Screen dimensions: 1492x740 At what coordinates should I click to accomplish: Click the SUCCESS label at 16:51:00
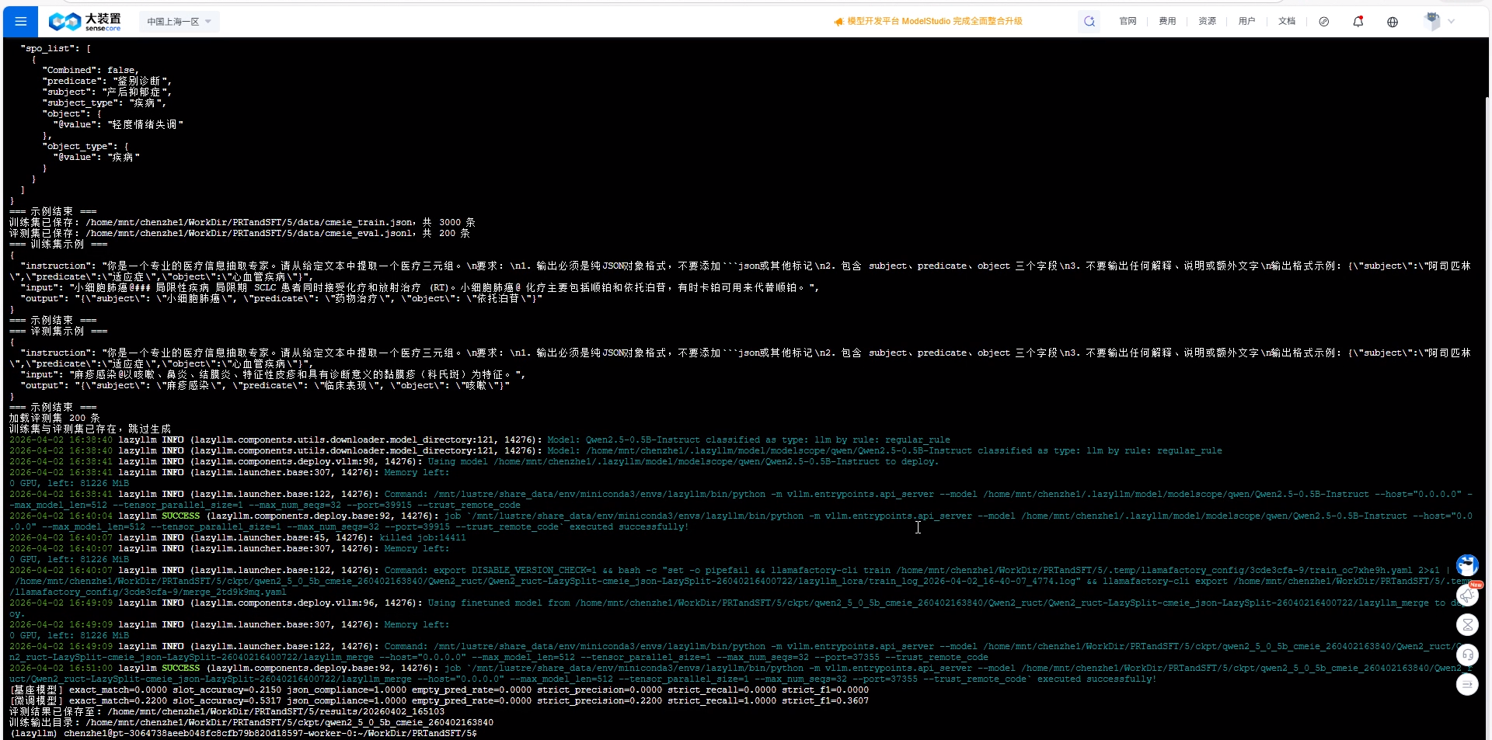point(181,668)
